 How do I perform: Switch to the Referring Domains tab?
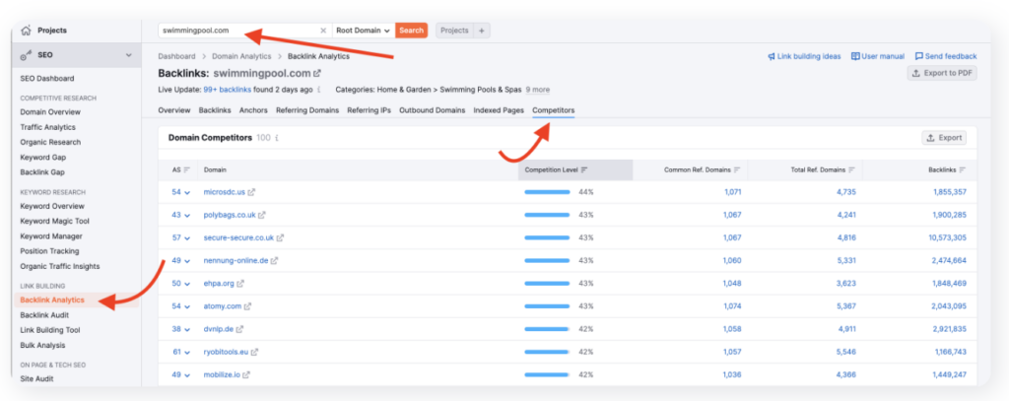click(x=307, y=110)
